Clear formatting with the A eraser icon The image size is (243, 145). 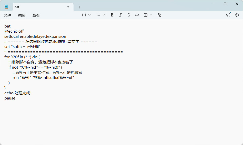(159, 15)
